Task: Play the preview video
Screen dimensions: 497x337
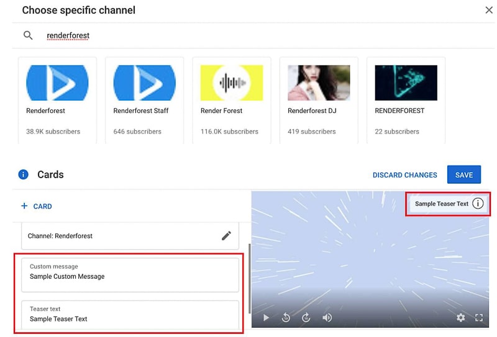Action: coord(266,317)
